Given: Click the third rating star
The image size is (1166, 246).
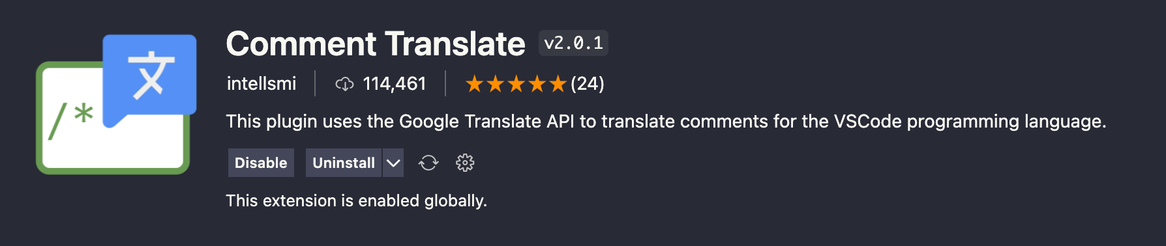Looking at the screenshot, I should point(516,84).
